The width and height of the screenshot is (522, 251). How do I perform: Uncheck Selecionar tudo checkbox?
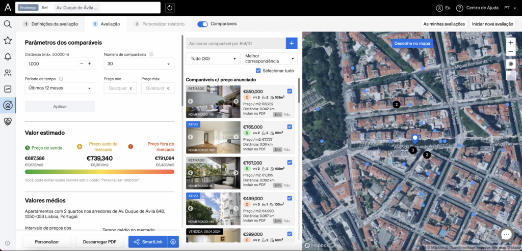point(258,71)
